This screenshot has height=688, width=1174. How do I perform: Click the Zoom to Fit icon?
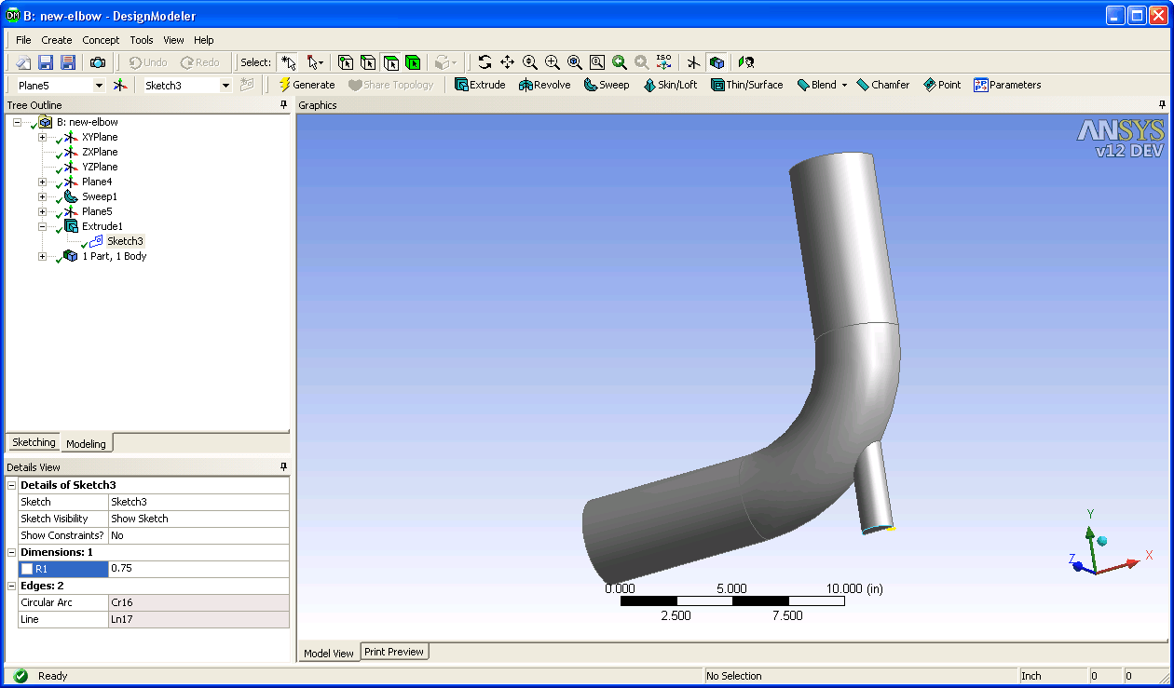[575, 62]
